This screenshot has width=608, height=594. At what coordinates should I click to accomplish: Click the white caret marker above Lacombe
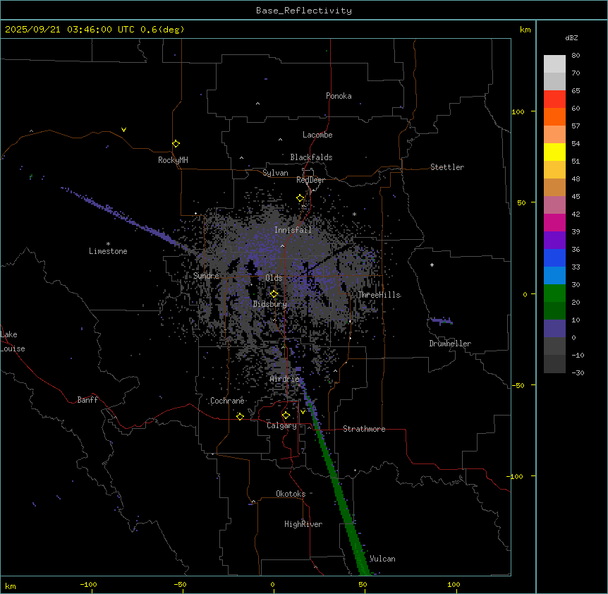(x=280, y=139)
